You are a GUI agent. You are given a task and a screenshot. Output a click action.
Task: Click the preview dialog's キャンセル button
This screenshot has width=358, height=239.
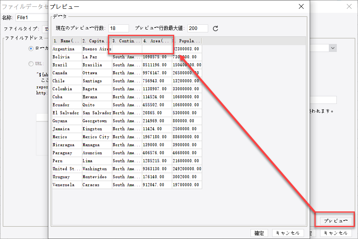(288, 233)
